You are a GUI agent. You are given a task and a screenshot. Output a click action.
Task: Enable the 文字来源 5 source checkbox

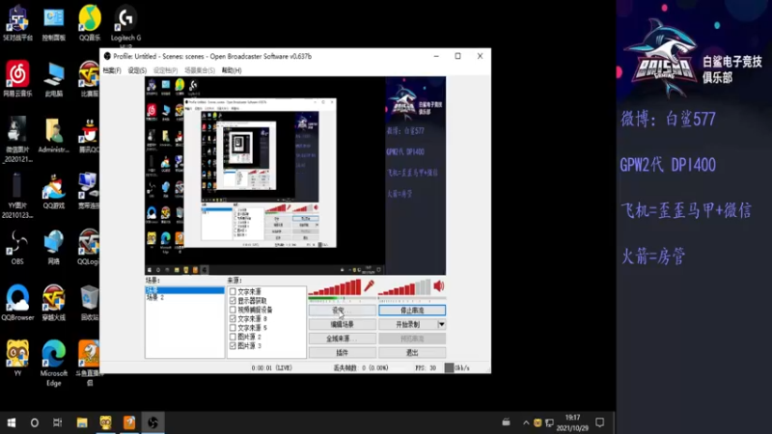(233, 328)
